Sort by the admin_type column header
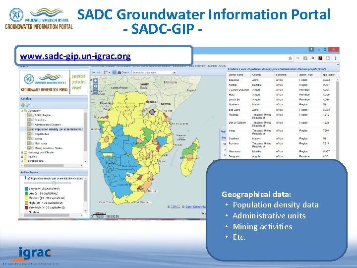The height and width of the screenshot is (268, 357). click(309, 75)
